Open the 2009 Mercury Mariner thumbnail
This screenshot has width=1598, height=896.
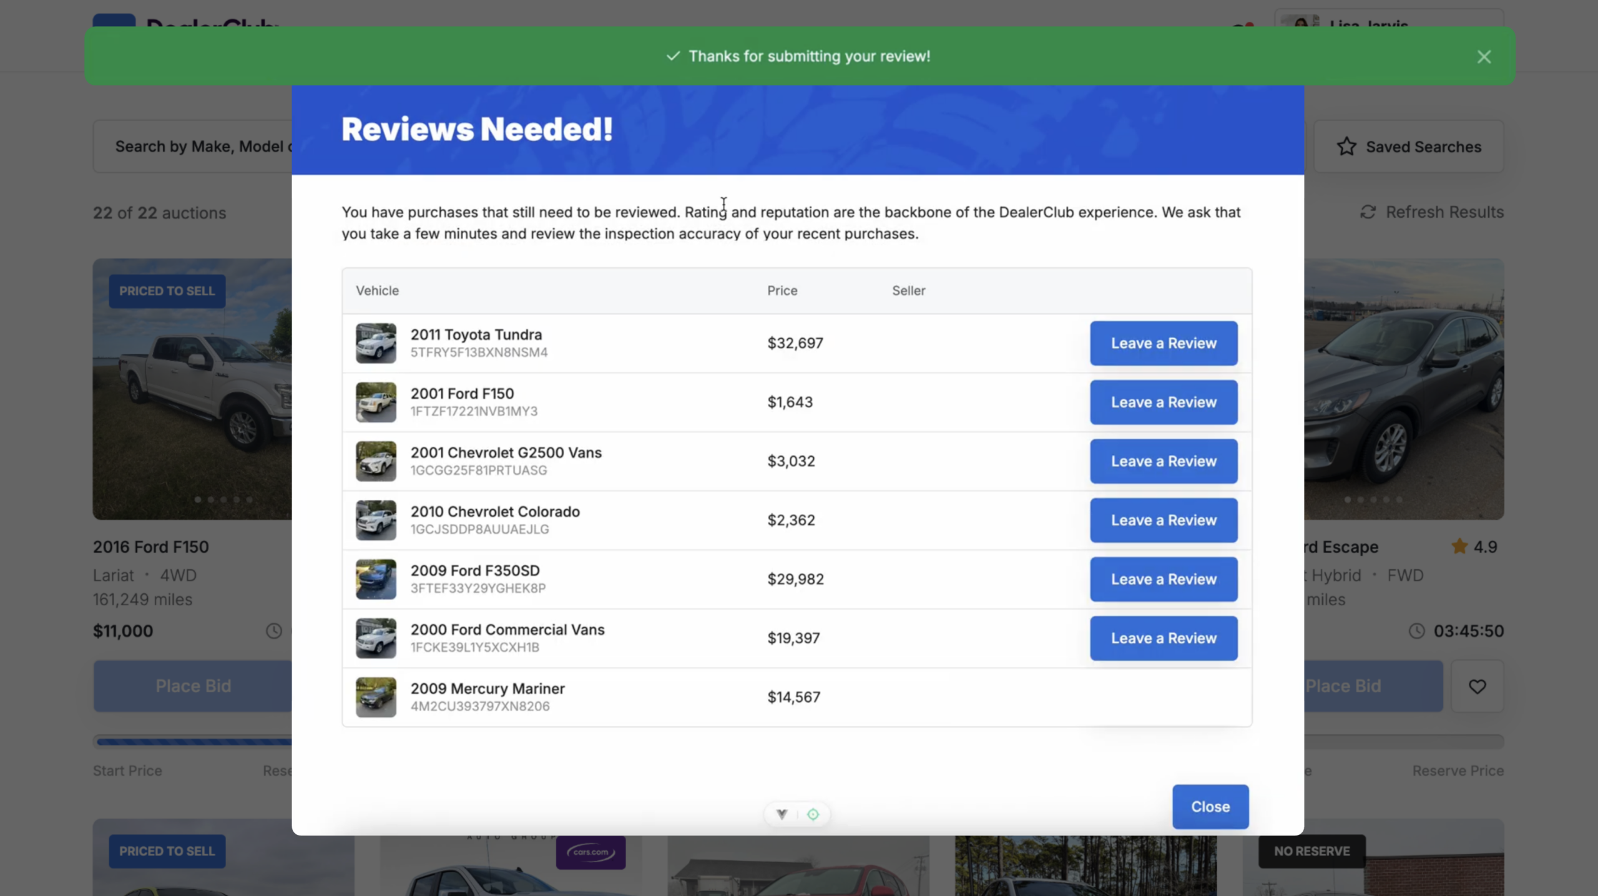tap(376, 697)
